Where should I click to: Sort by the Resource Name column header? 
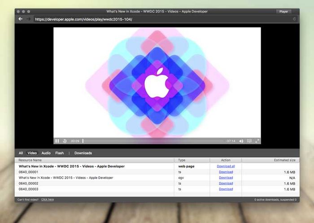(x=94, y=160)
